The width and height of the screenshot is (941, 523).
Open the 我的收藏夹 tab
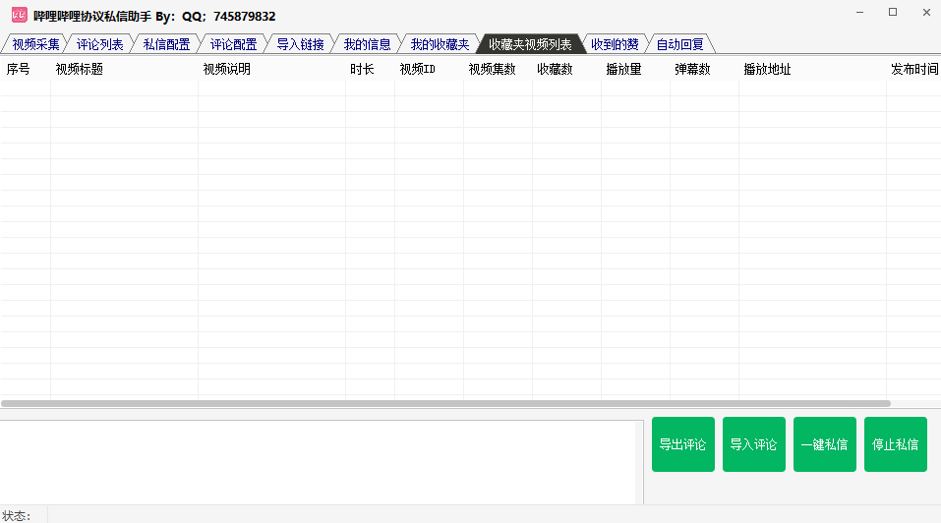(x=440, y=44)
